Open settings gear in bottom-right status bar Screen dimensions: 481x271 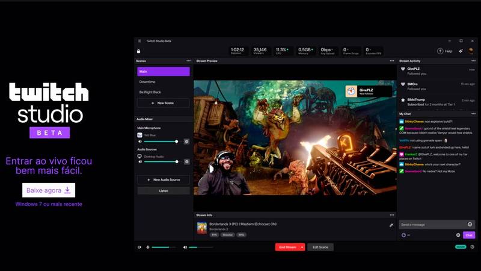pos(472,247)
